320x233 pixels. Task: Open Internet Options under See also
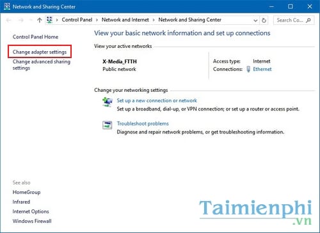point(31,211)
